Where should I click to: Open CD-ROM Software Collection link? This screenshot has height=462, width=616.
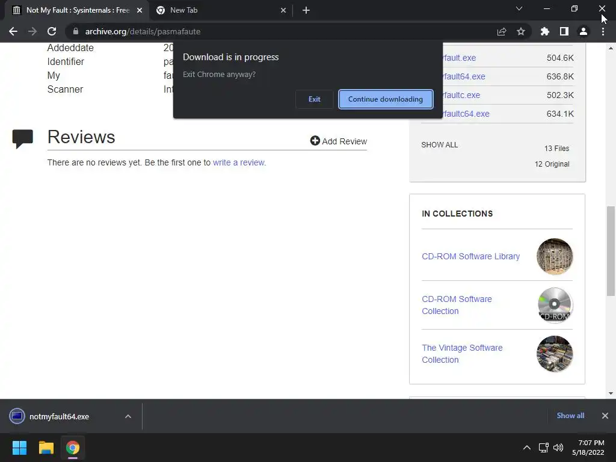coord(457,305)
